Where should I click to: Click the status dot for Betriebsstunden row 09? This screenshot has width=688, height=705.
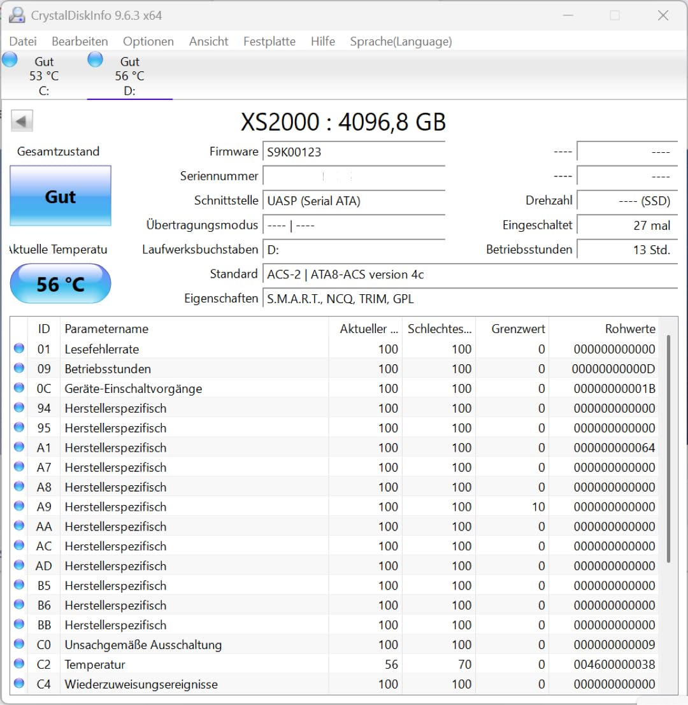pos(19,368)
